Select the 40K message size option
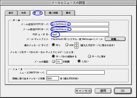This screenshot has height=98, width=137. click(x=67, y=45)
